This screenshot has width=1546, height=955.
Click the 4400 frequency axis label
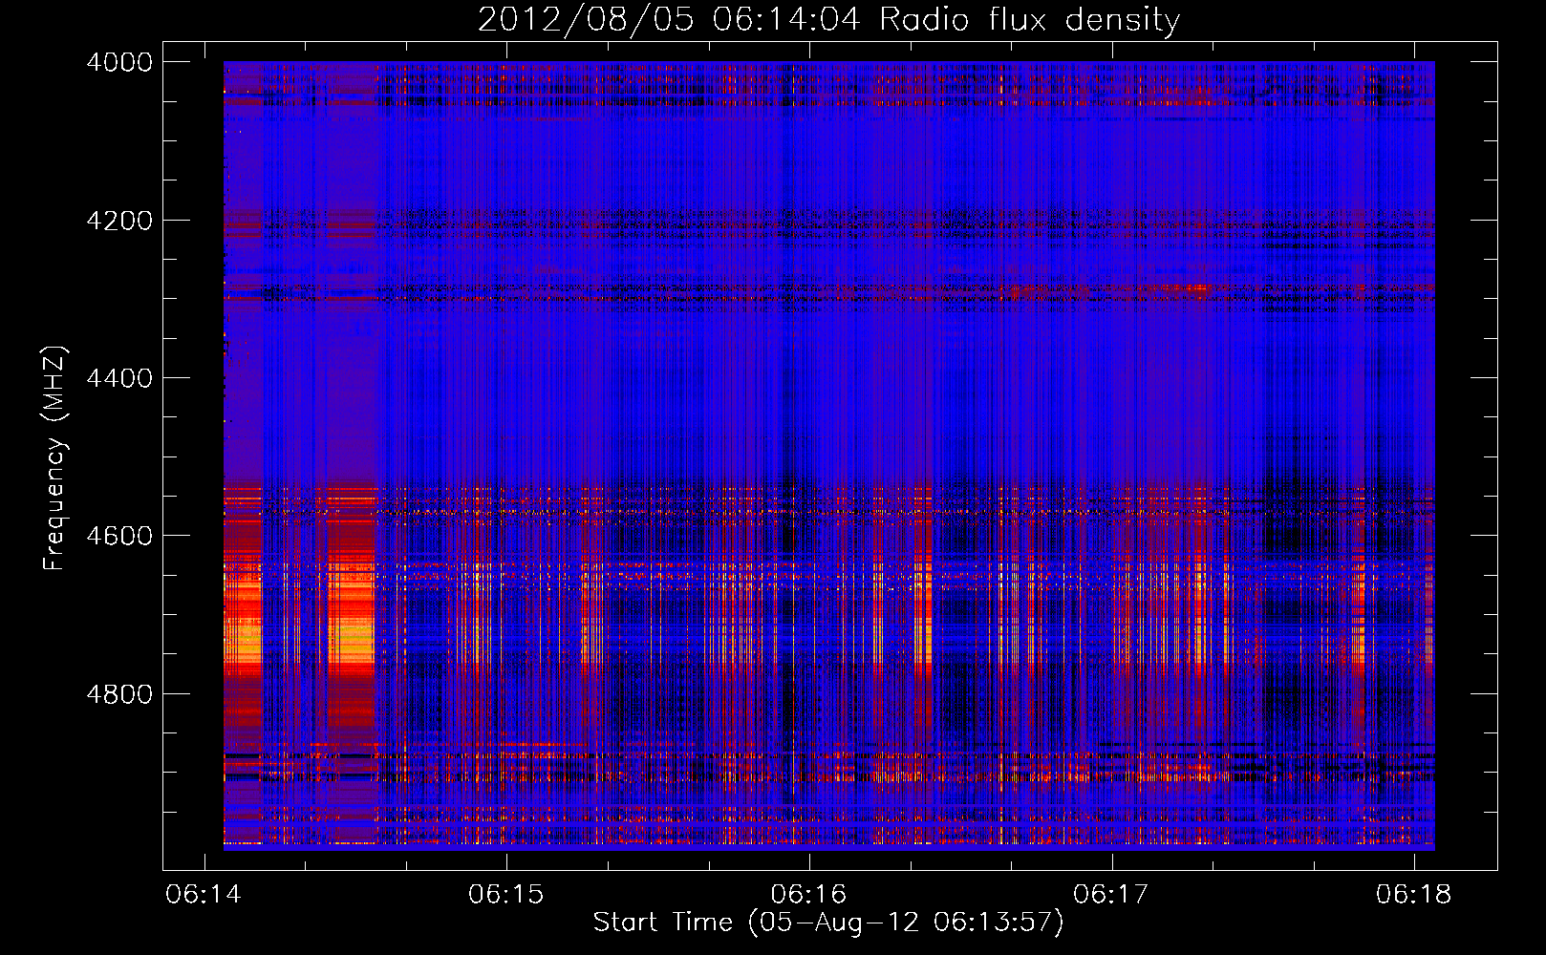(119, 378)
